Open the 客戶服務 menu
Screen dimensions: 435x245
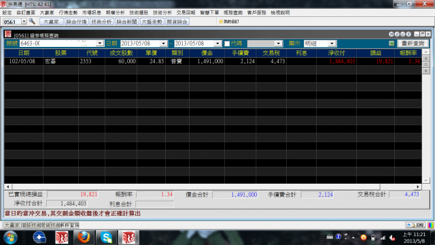click(257, 12)
